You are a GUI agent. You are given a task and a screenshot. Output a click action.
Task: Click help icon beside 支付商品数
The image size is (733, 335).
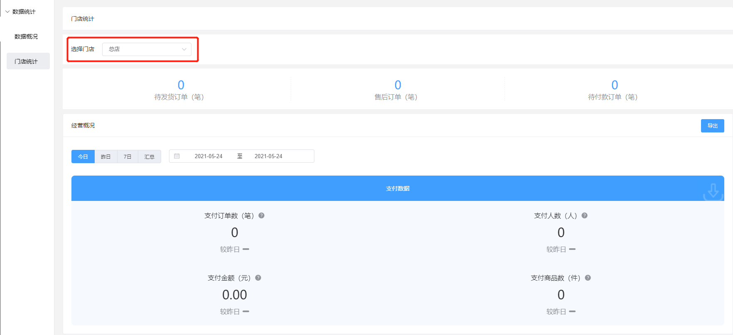point(588,278)
